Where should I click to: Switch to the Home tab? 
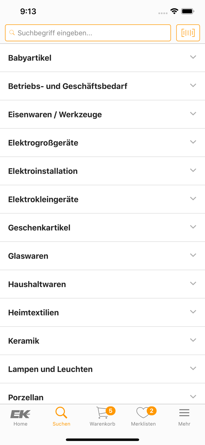coord(20,417)
